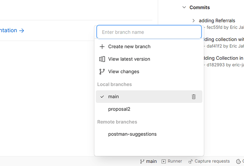Switch to proposal2 branch
The height and width of the screenshot is (166, 244).
(119, 109)
